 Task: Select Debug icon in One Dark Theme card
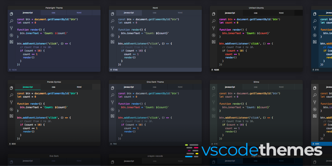coord(113,109)
